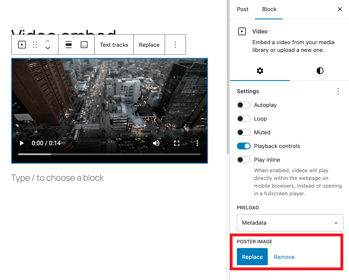Screen dimensions: 349x280
Task: Enable Autoplay
Action: pyautogui.click(x=243, y=105)
